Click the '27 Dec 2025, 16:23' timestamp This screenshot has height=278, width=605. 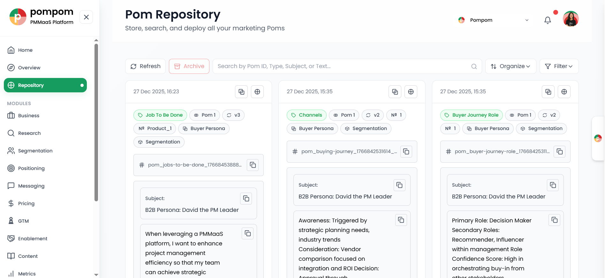[x=156, y=92]
